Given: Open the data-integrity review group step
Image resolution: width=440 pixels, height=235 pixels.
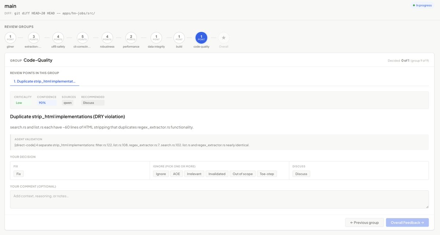Looking at the screenshot, I should (x=156, y=37).
